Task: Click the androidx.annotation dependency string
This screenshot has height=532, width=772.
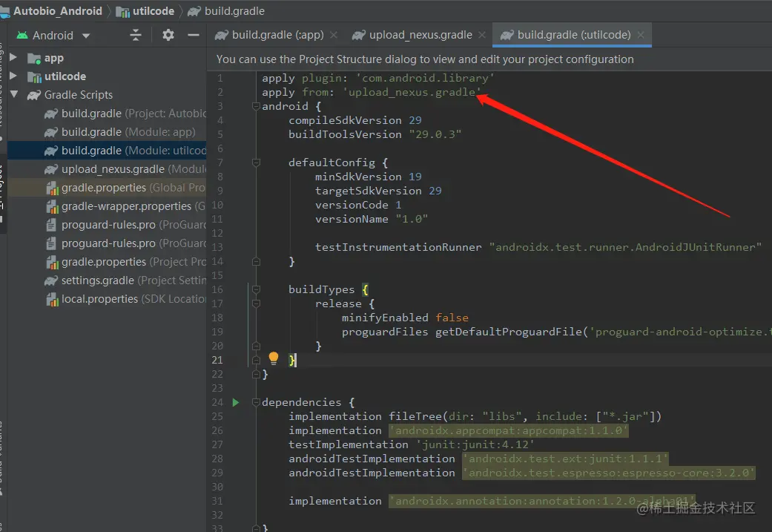Action: tap(541, 501)
